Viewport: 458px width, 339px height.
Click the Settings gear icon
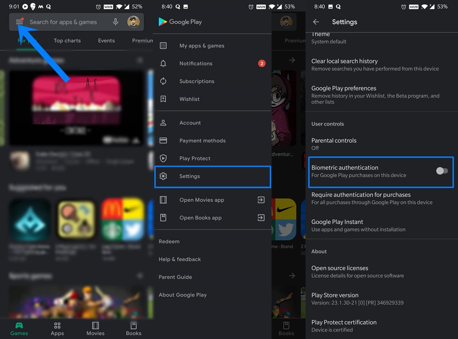click(x=164, y=176)
